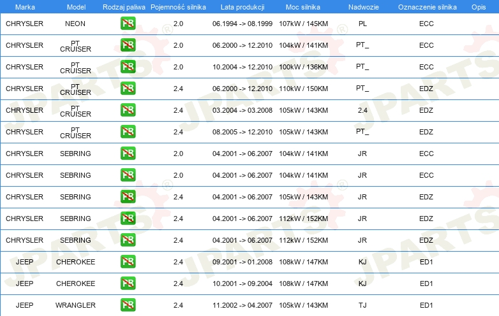
Task: Select the NEON model cell
Action: coord(75,24)
